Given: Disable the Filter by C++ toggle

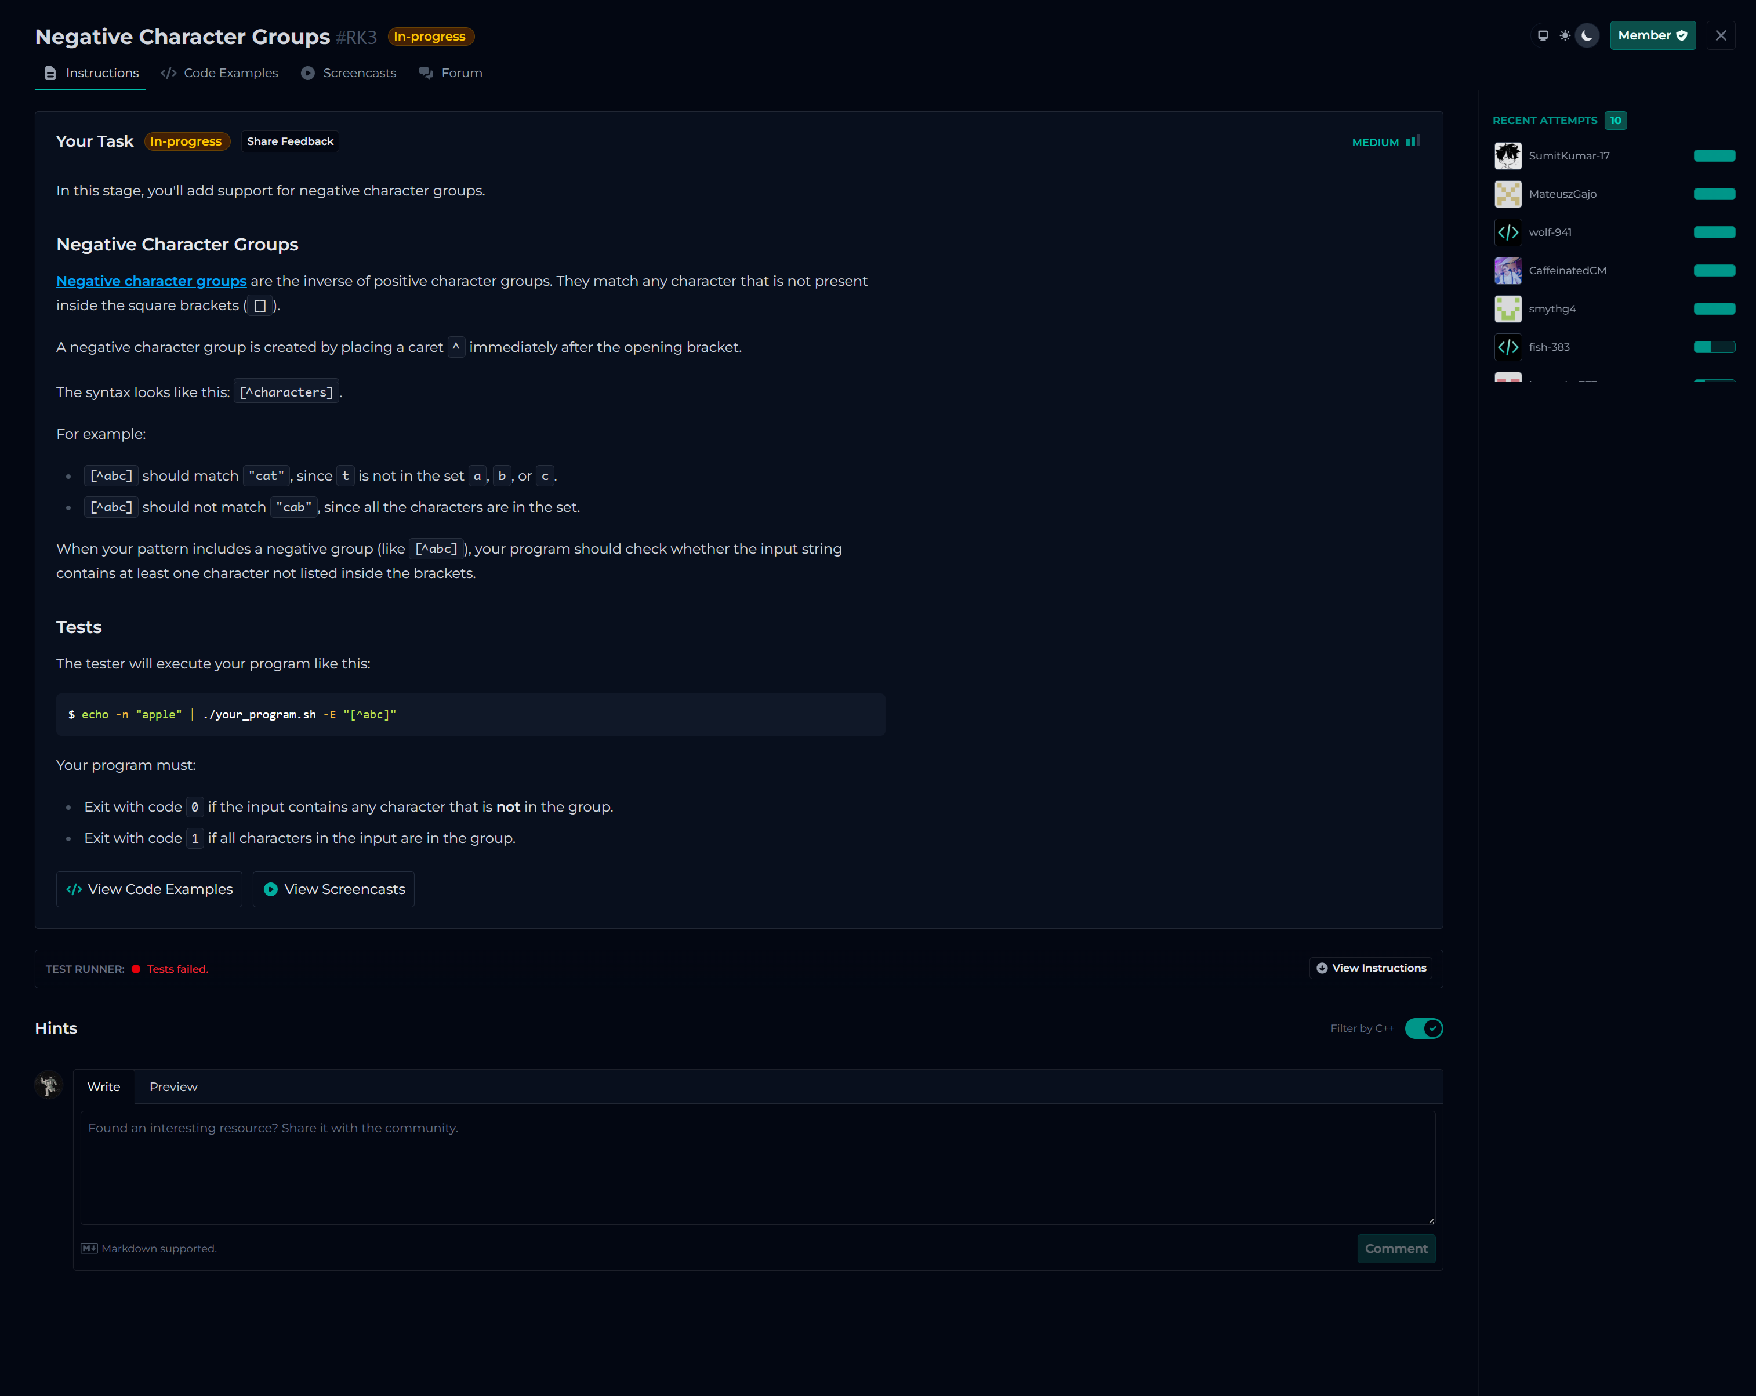Looking at the screenshot, I should (x=1424, y=1028).
